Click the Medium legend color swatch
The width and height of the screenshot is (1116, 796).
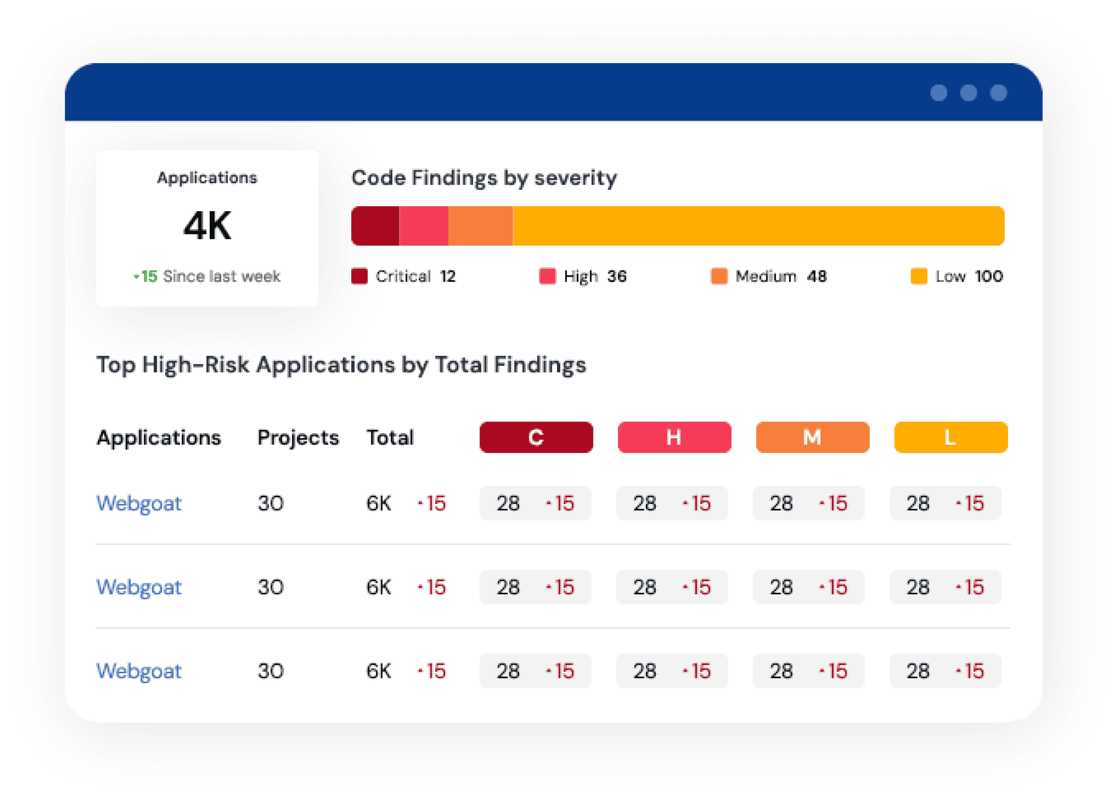coord(719,276)
